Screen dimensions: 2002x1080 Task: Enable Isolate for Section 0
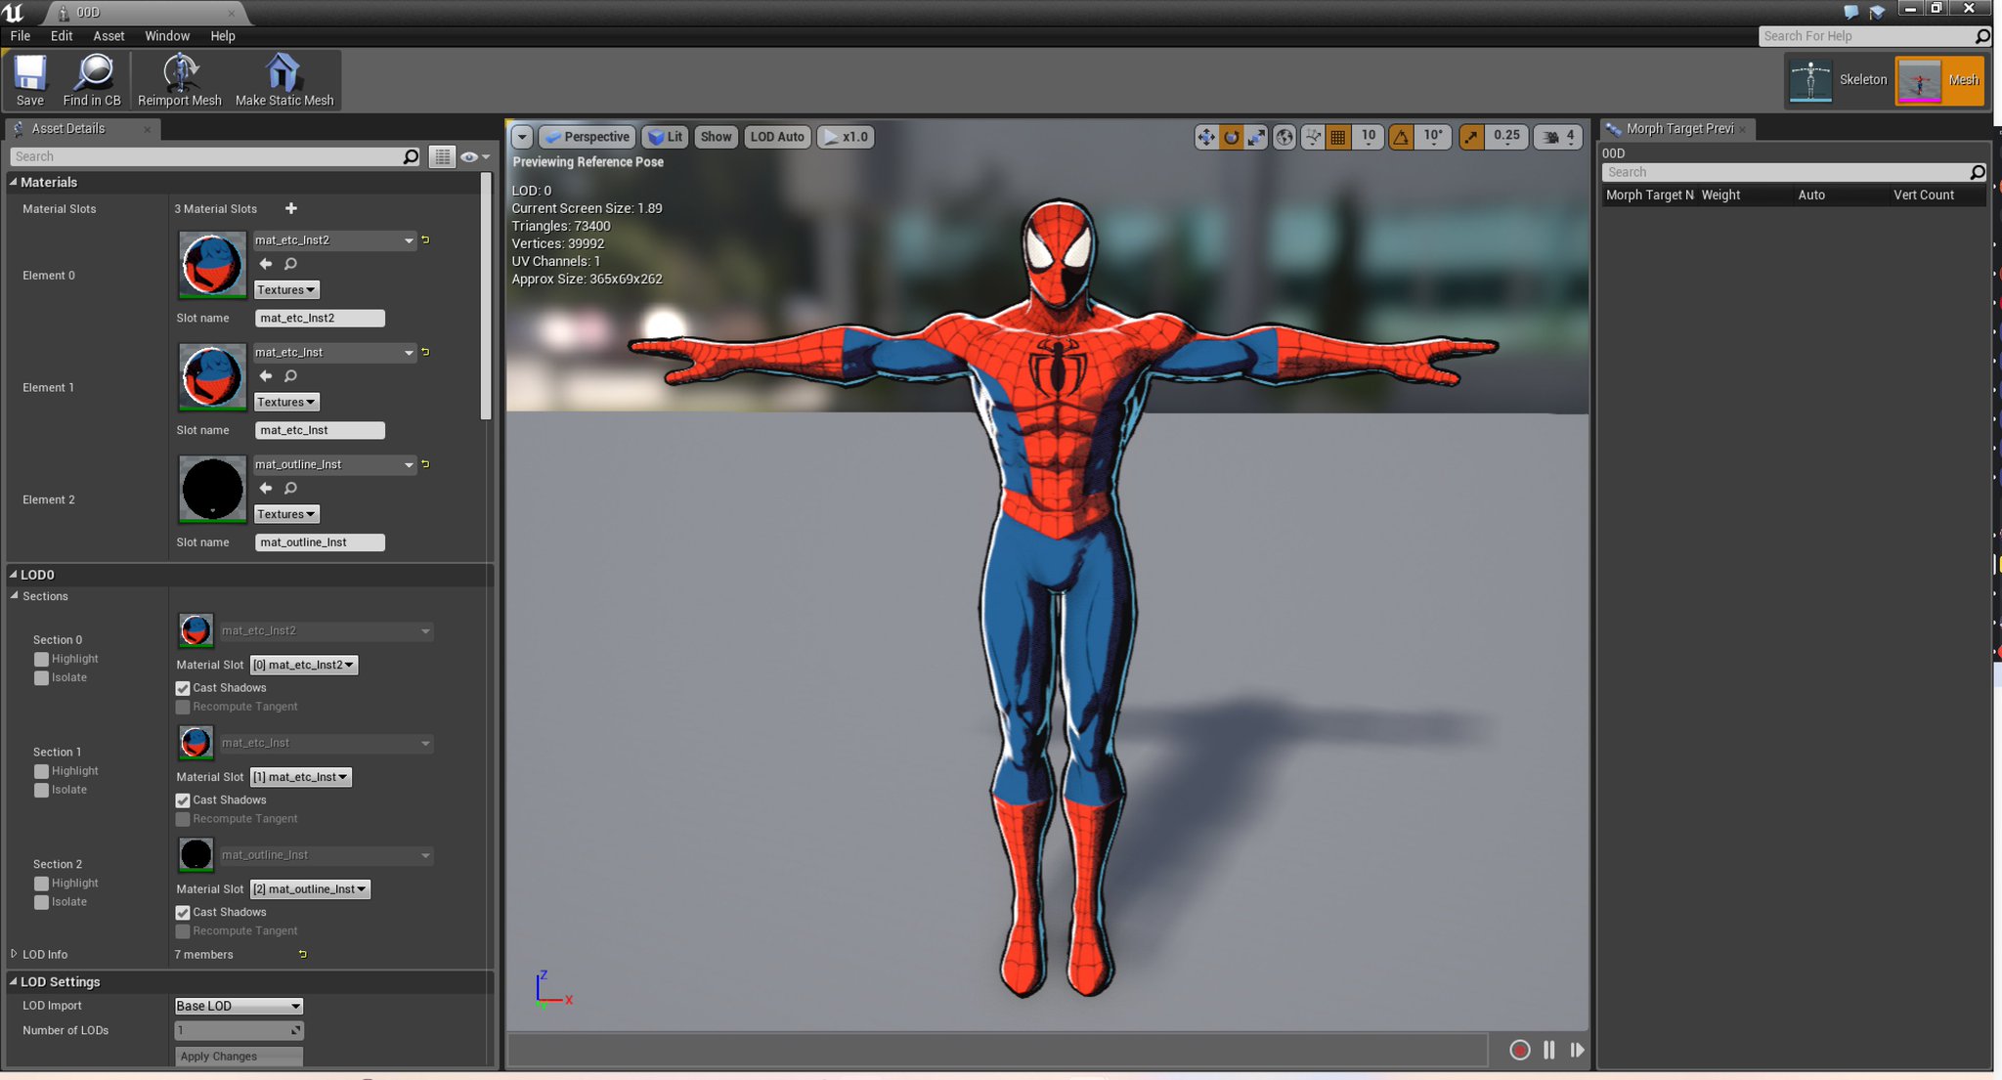pos(41,678)
